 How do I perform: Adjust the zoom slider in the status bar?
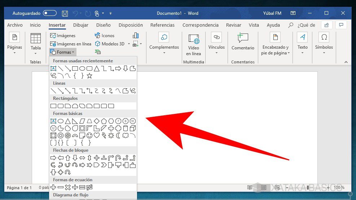[308, 187]
